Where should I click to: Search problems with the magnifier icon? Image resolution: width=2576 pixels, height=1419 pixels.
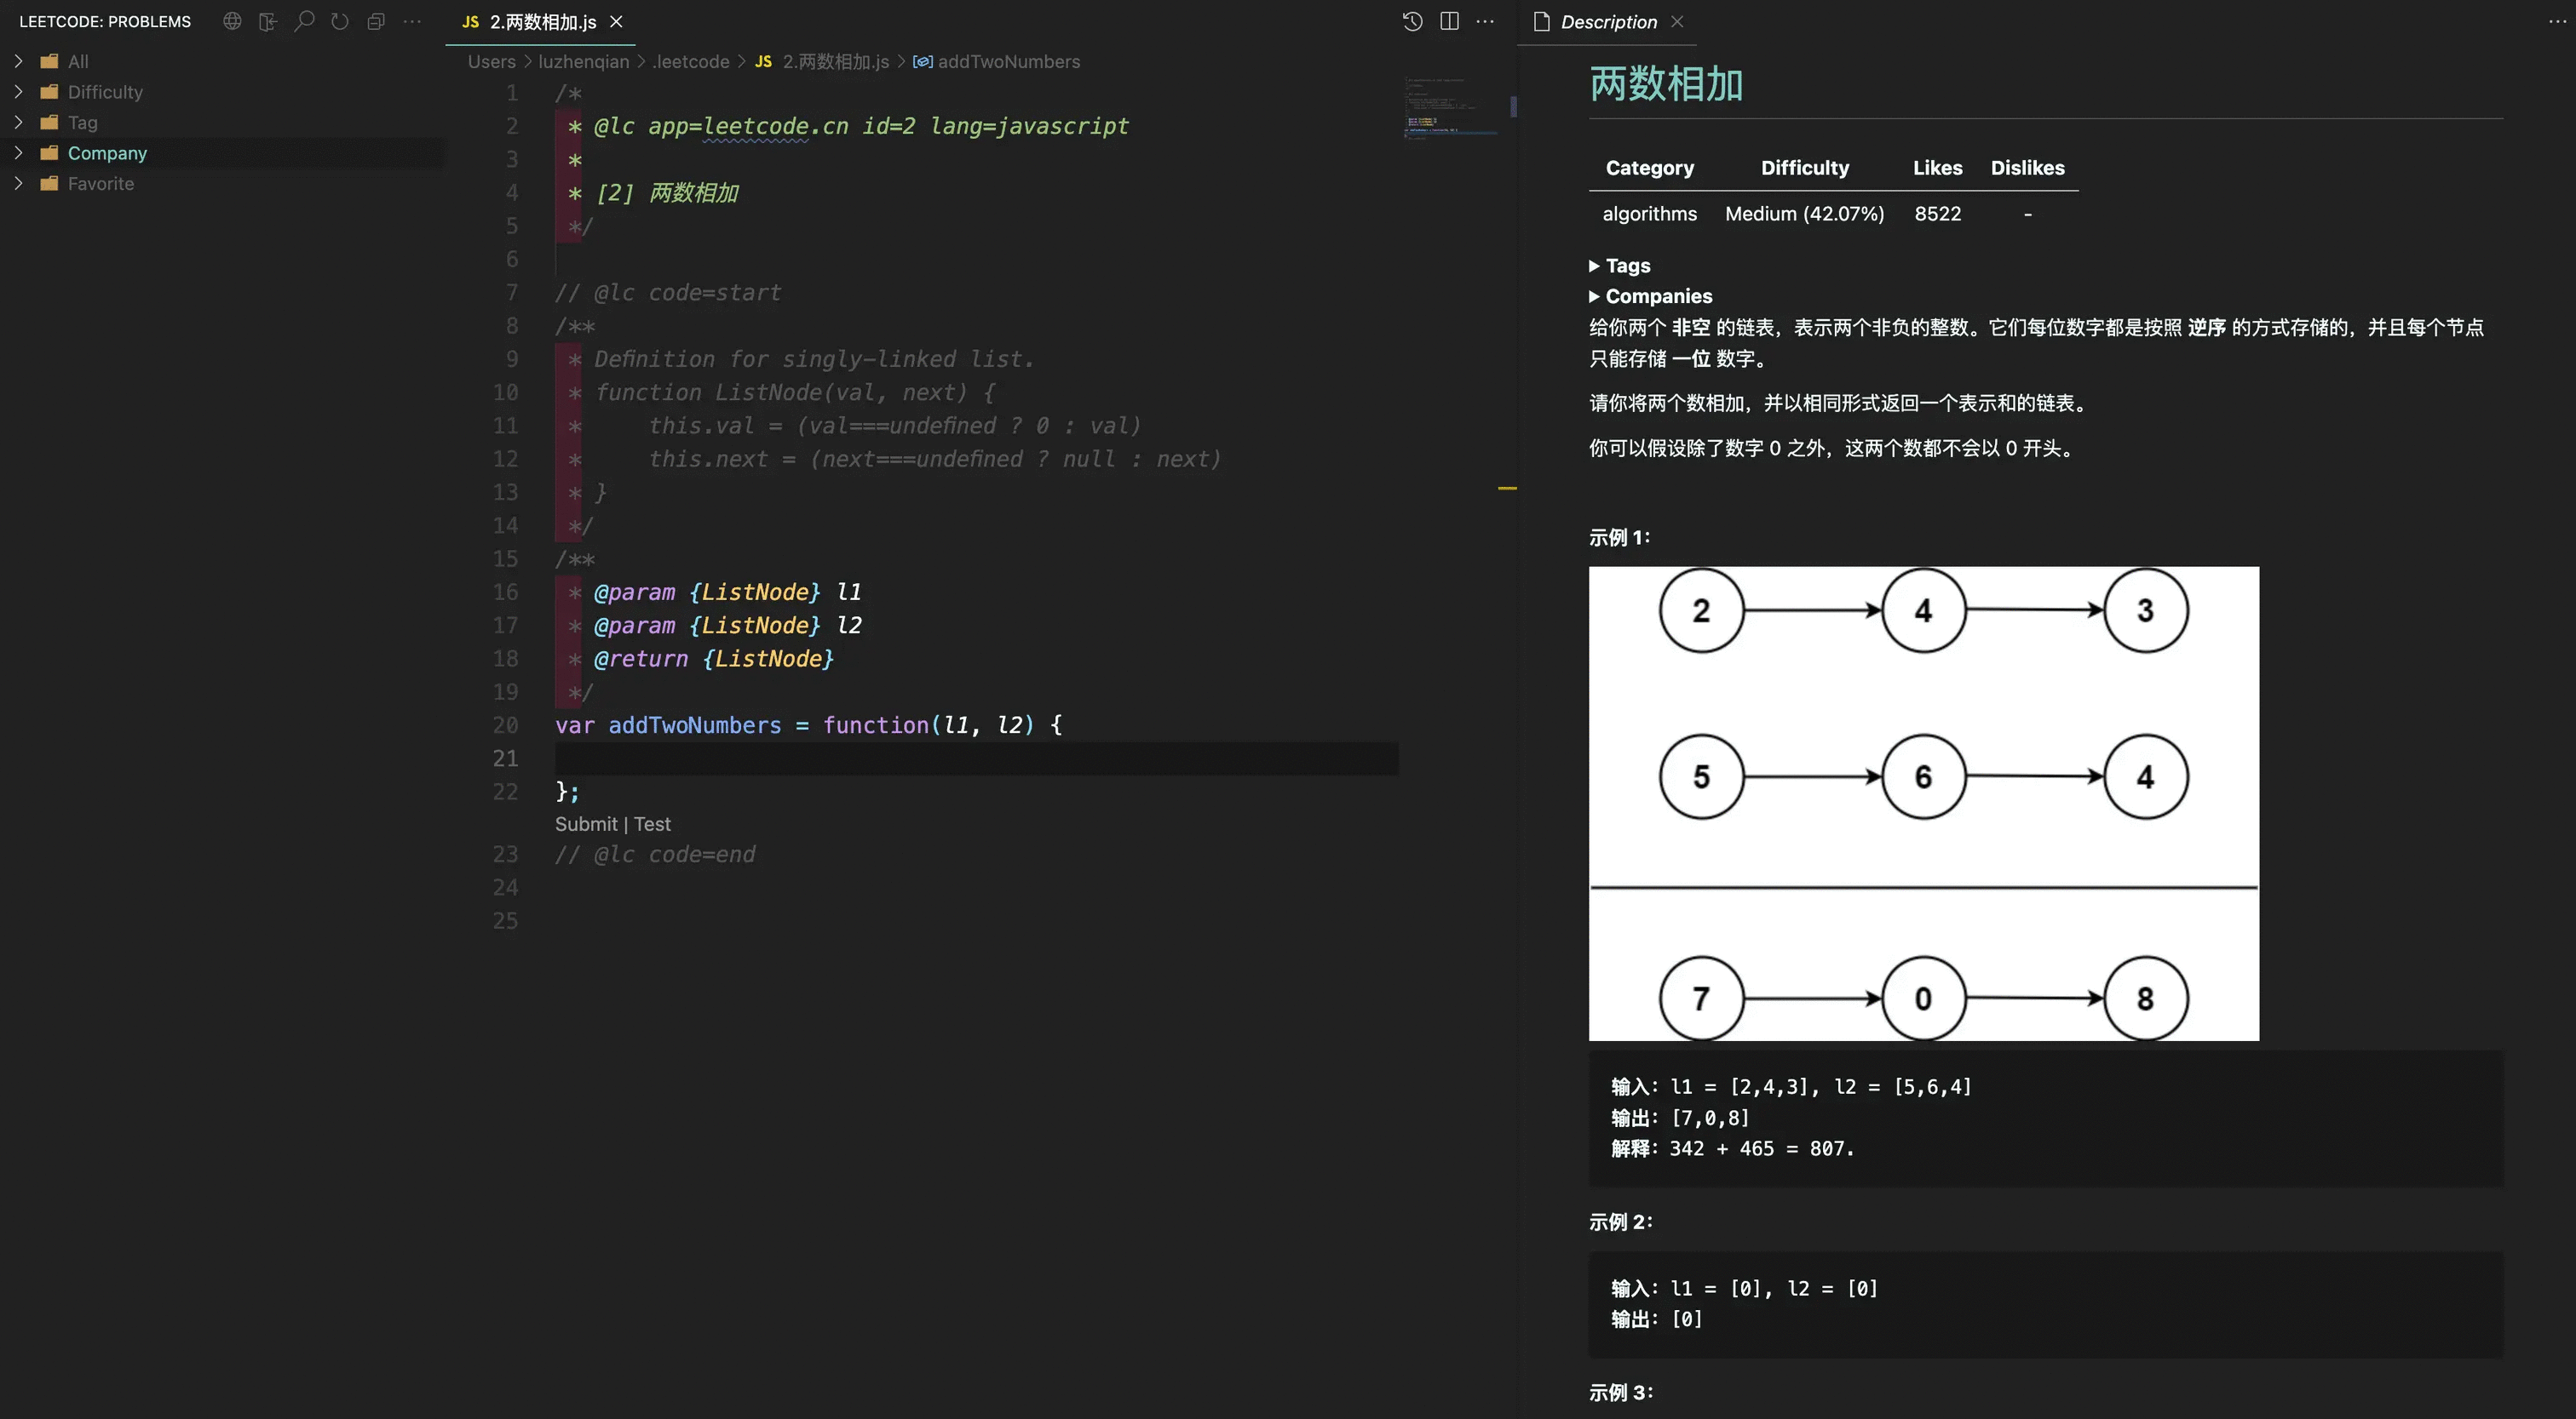click(304, 21)
